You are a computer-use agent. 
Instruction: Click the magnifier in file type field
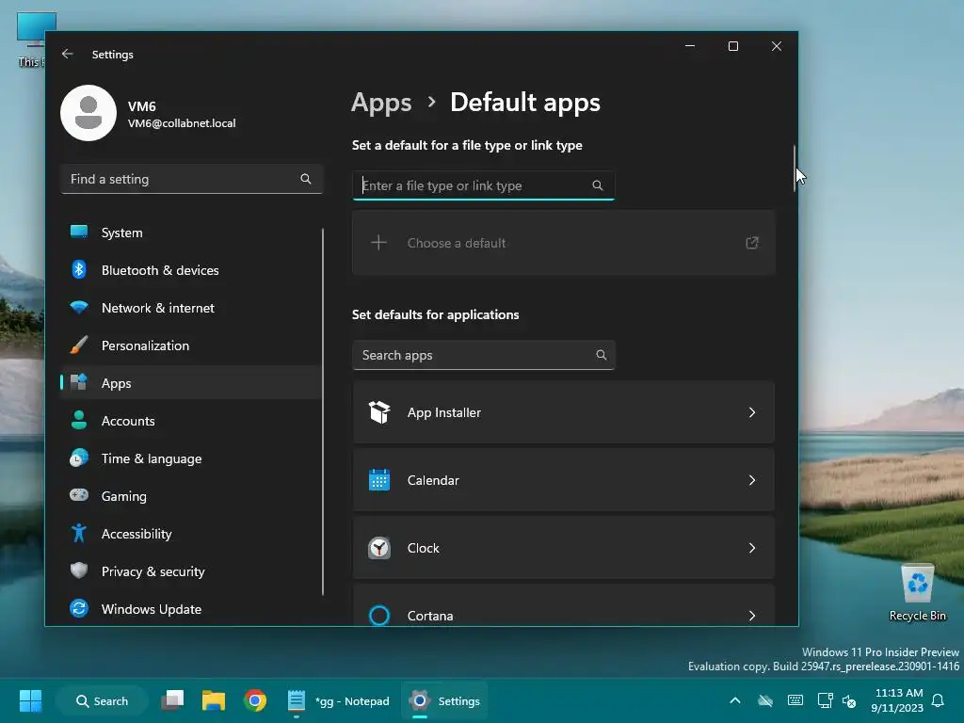click(x=598, y=185)
